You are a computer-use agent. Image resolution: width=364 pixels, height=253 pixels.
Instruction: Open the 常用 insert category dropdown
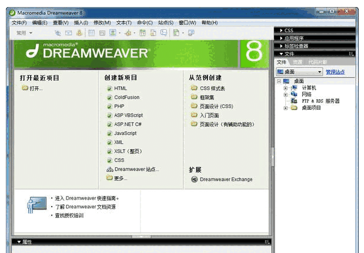24,33
